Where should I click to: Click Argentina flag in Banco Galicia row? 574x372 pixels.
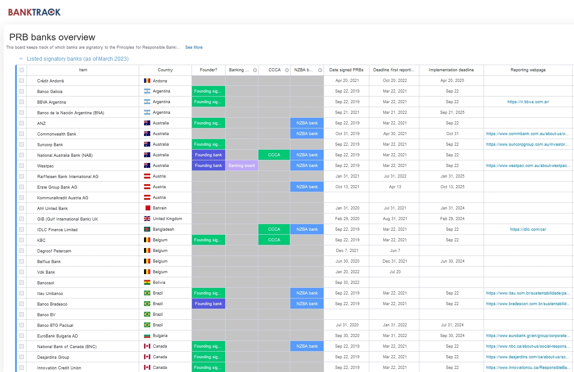coord(147,91)
